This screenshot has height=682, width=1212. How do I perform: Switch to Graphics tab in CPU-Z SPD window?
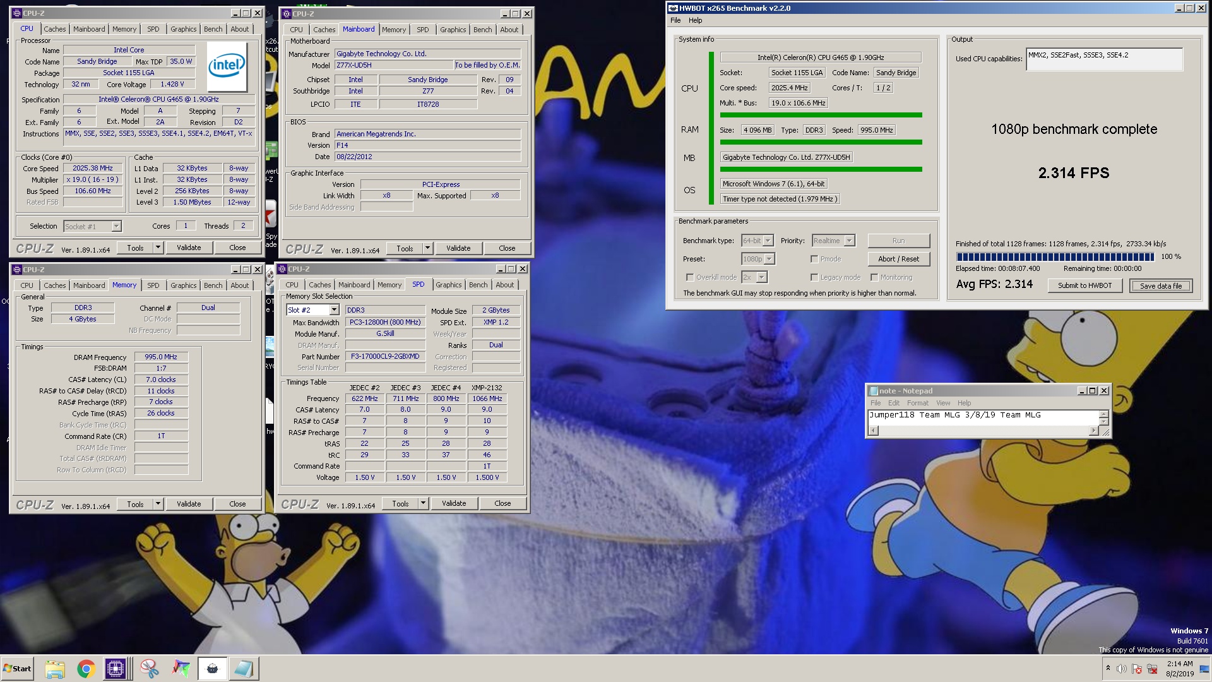448,285
